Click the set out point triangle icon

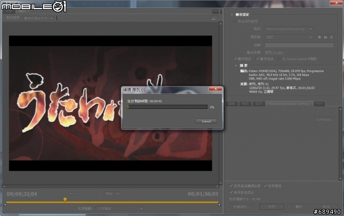tap(76, 193)
